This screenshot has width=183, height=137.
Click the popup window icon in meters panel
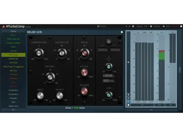tap(128, 98)
